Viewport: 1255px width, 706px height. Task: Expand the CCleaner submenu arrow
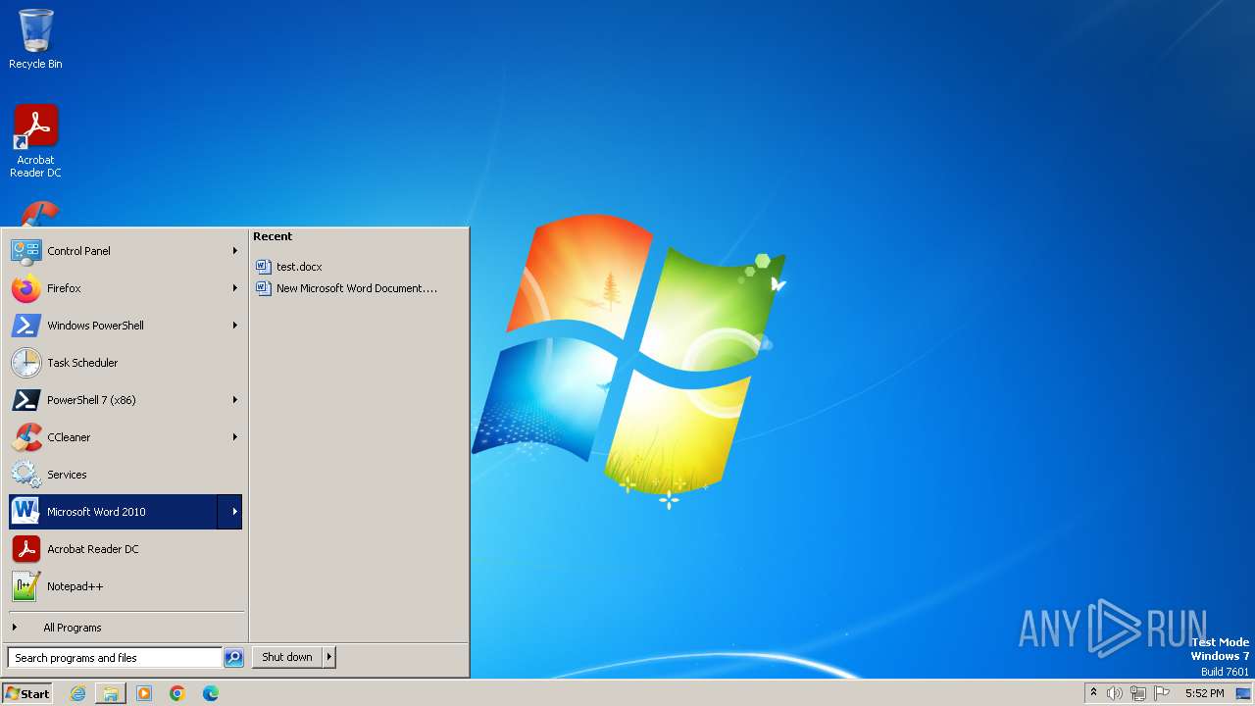pos(234,437)
